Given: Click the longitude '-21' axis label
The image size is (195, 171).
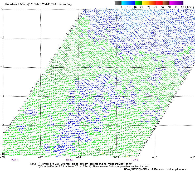Looking at the screenshot, I should tap(117, 157).
